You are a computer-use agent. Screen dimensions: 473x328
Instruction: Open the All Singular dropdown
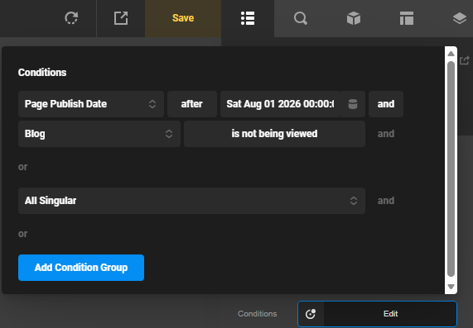pos(191,201)
